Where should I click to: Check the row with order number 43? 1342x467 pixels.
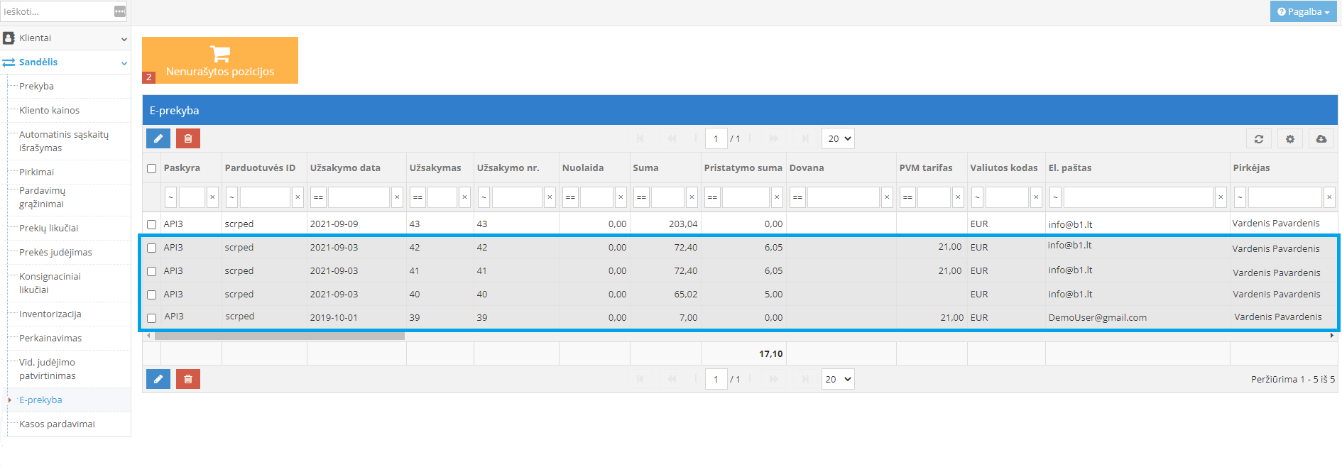pyautogui.click(x=151, y=224)
